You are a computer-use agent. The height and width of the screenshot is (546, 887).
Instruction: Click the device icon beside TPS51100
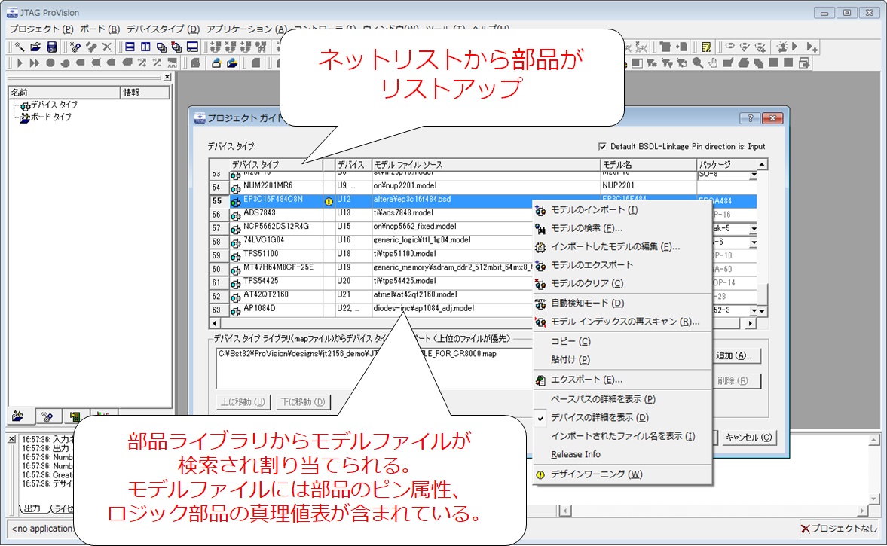[235, 255]
